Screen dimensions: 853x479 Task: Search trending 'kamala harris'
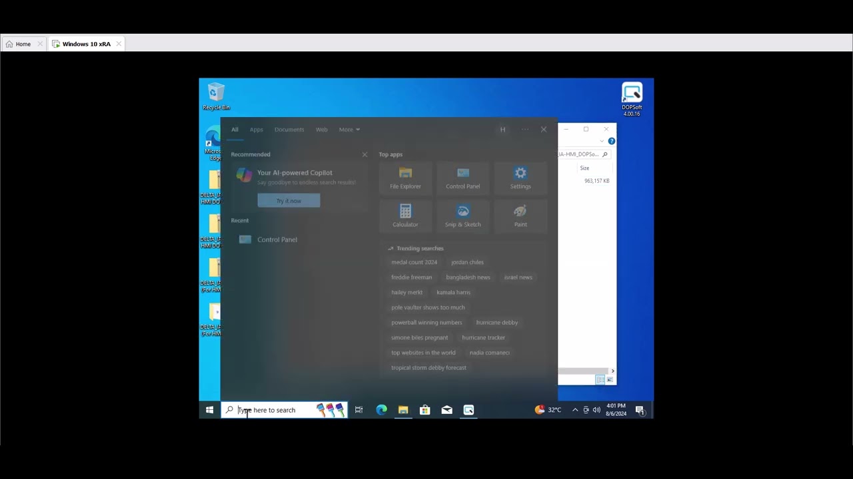(453, 292)
